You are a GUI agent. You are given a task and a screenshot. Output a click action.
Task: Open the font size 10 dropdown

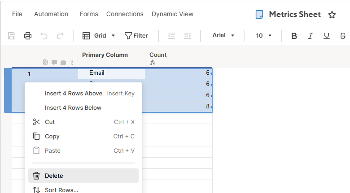point(264,36)
